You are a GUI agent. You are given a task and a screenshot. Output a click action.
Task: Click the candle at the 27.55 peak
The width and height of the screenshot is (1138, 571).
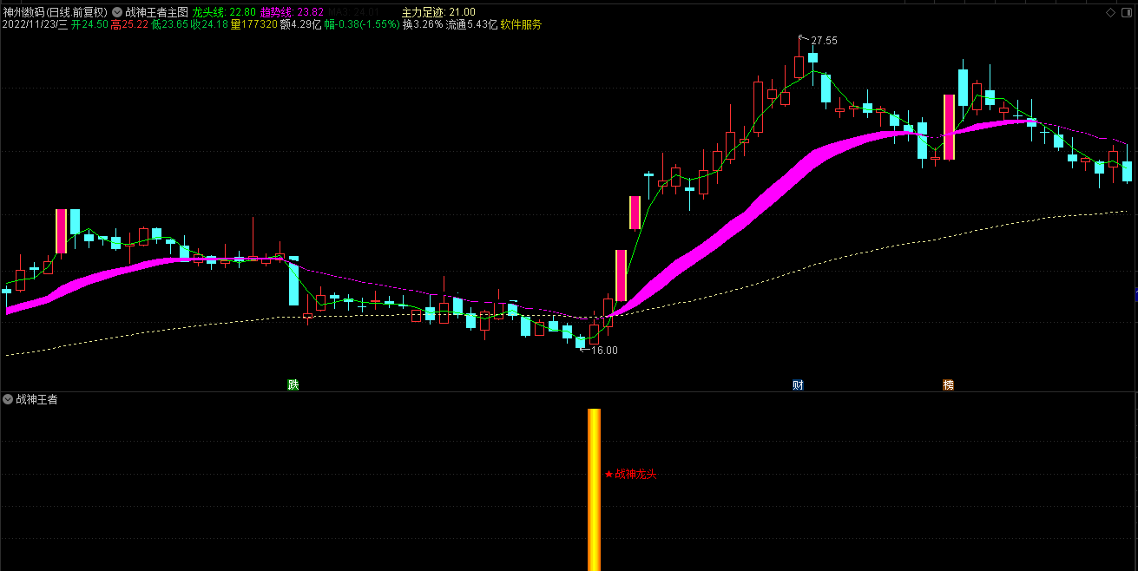tap(799, 68)
